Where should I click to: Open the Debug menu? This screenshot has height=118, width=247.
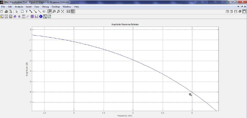(45, 6)
